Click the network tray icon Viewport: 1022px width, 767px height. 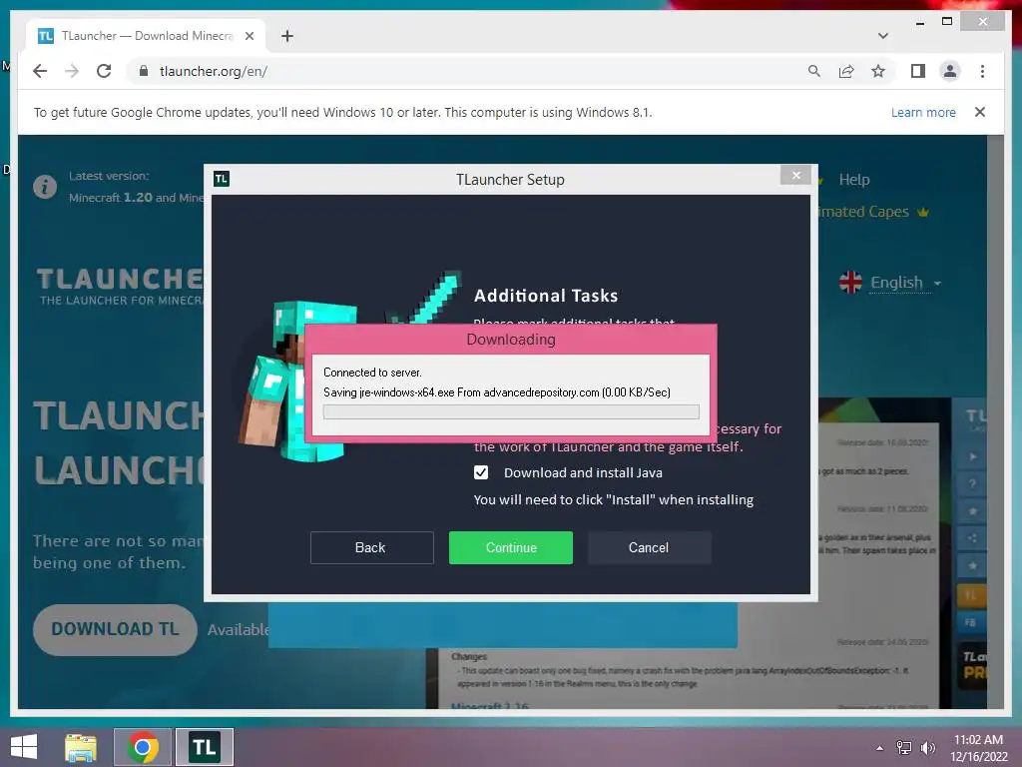coord(904,748)
